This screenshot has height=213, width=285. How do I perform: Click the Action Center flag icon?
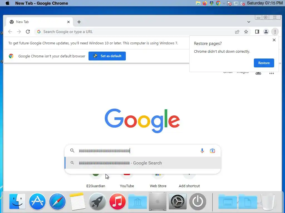(x=229, y=3)
